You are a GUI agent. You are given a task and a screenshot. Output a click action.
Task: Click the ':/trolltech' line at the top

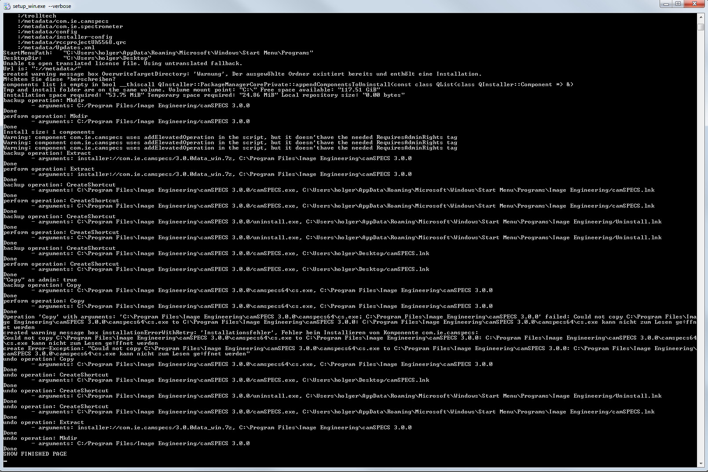pos(37,16)
